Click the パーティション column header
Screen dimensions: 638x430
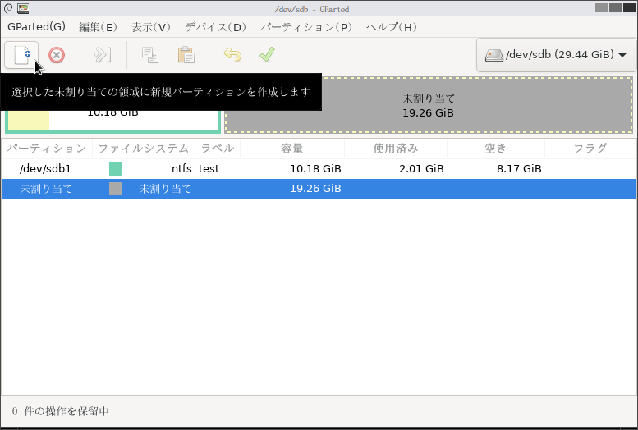click(47, 149)
